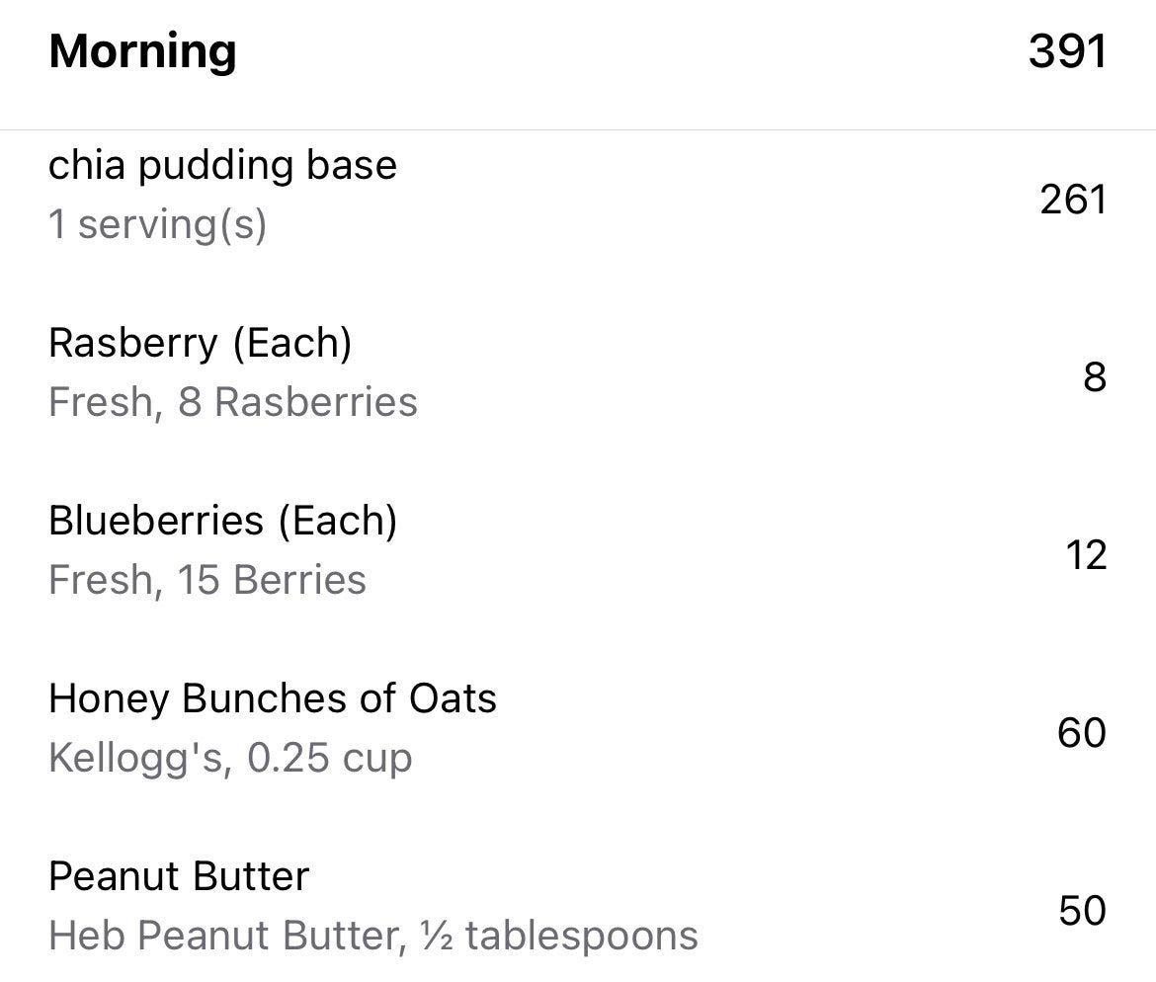Screen dimensions: 1156x982
Task: Click the 12 calorie value for Blueberries
Action: point(1085,555)
